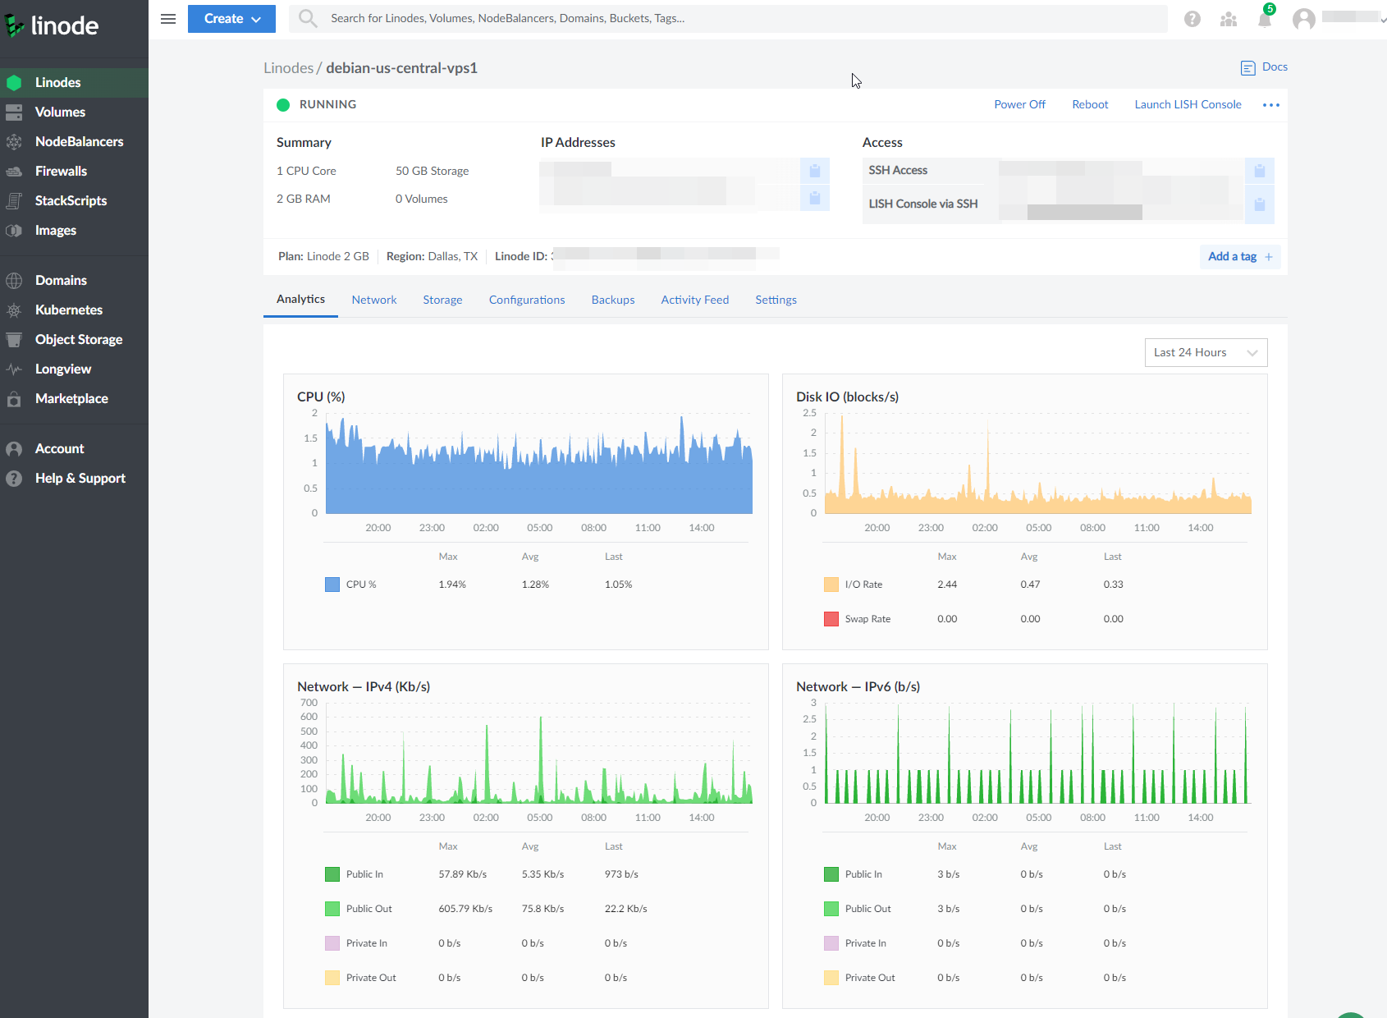
Task: Click the CPU (%) chart area
Action: 539,464
